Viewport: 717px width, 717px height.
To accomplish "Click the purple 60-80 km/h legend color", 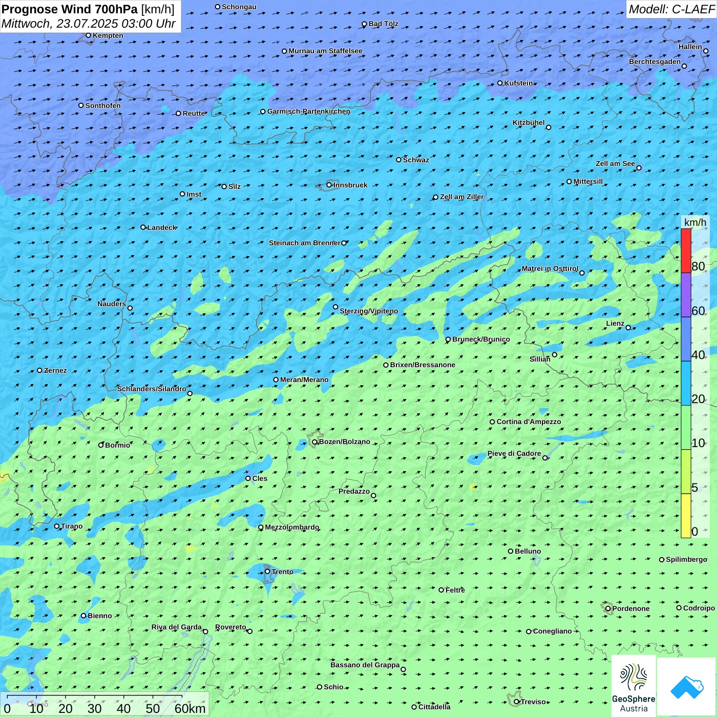I will (686, 295).
